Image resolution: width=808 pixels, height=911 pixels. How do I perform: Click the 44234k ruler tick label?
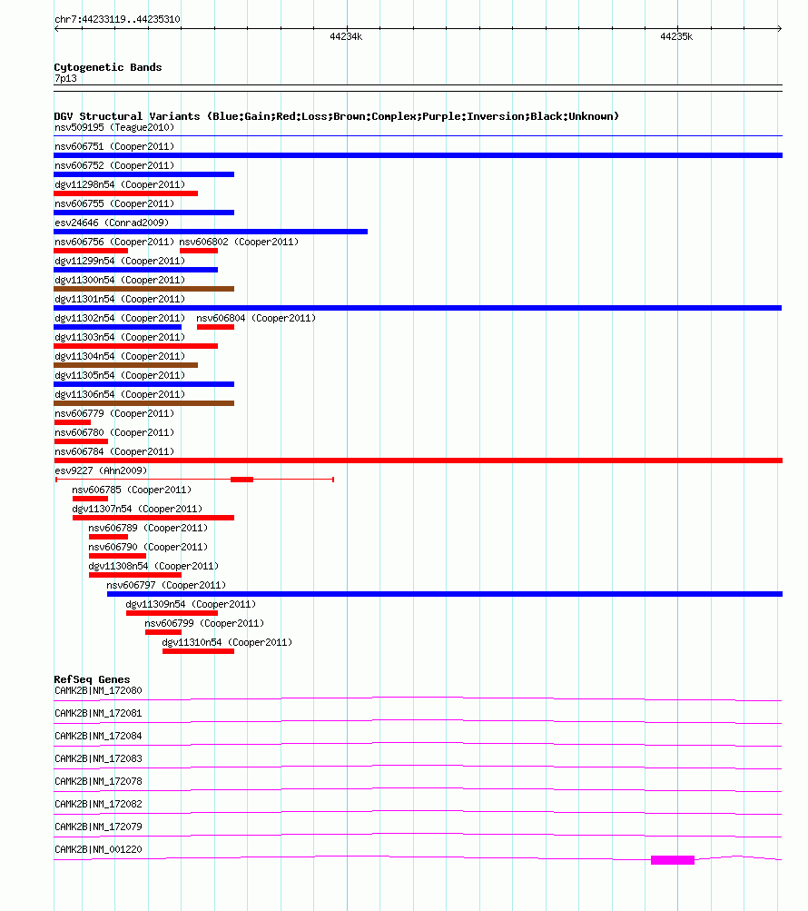point(346,36)
